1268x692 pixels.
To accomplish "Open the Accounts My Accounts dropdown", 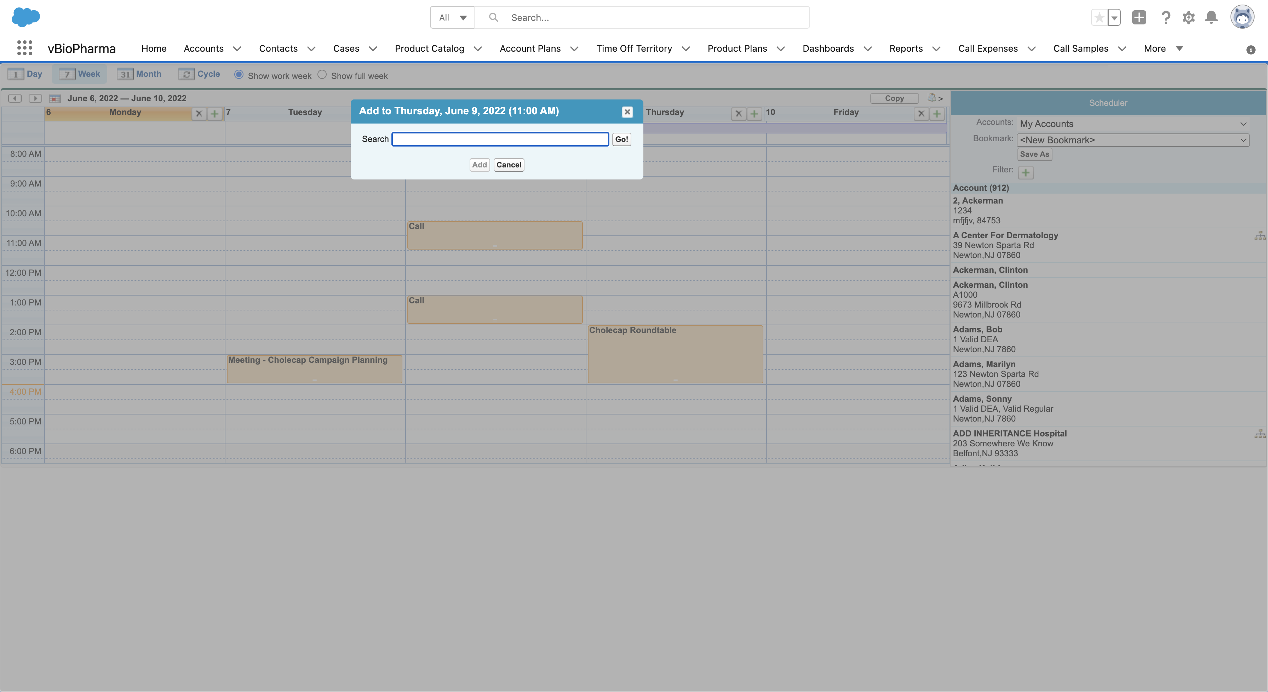I will tap(1132, 124).
